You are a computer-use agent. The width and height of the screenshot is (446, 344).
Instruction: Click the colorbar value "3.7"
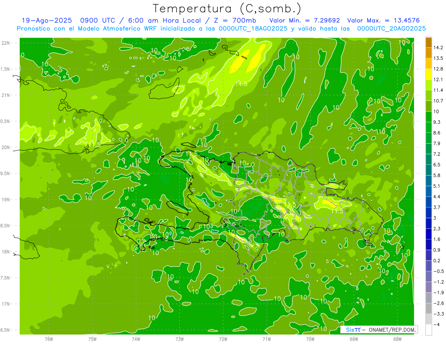click(437, 207)
